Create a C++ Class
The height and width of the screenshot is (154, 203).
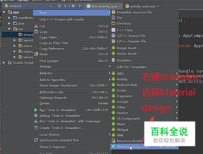[x=145, y=30]
